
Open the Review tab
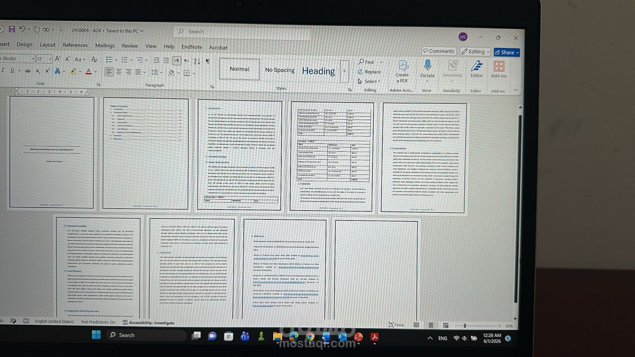130,46
